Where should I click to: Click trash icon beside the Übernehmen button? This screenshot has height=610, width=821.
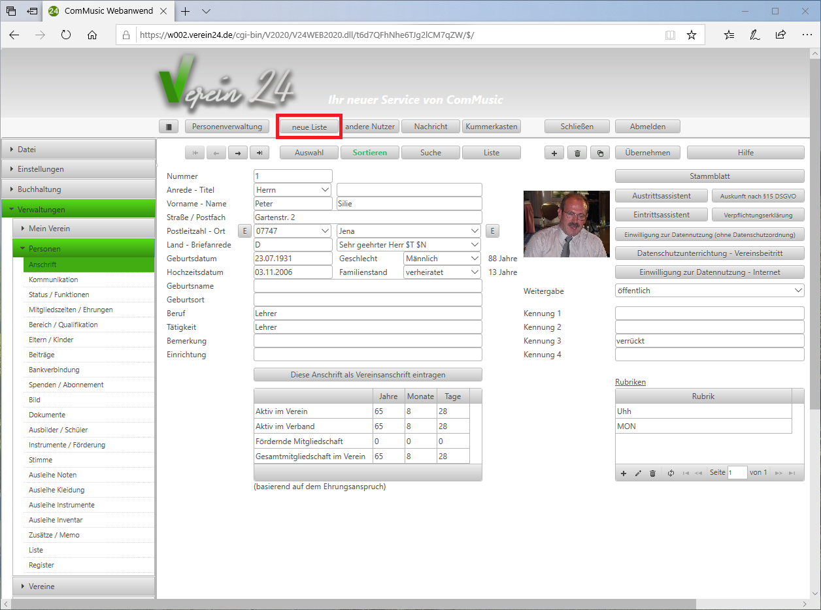[577, 153]
